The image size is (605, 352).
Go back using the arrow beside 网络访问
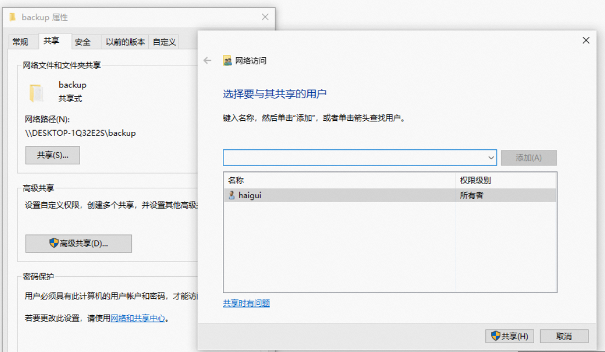point(208,61)
